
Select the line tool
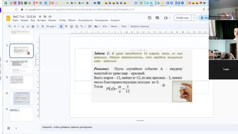point(82,26)
